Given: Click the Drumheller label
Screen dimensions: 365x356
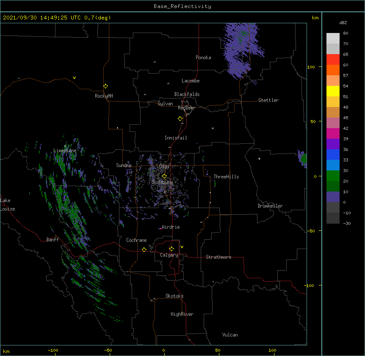Looking at the screenshot, I should tap(270, 206).
